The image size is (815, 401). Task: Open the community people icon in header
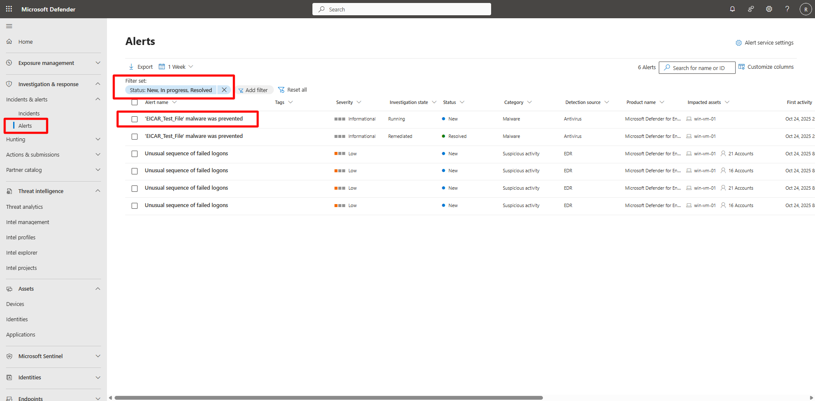pyautogui.click(x=750, y=9)
